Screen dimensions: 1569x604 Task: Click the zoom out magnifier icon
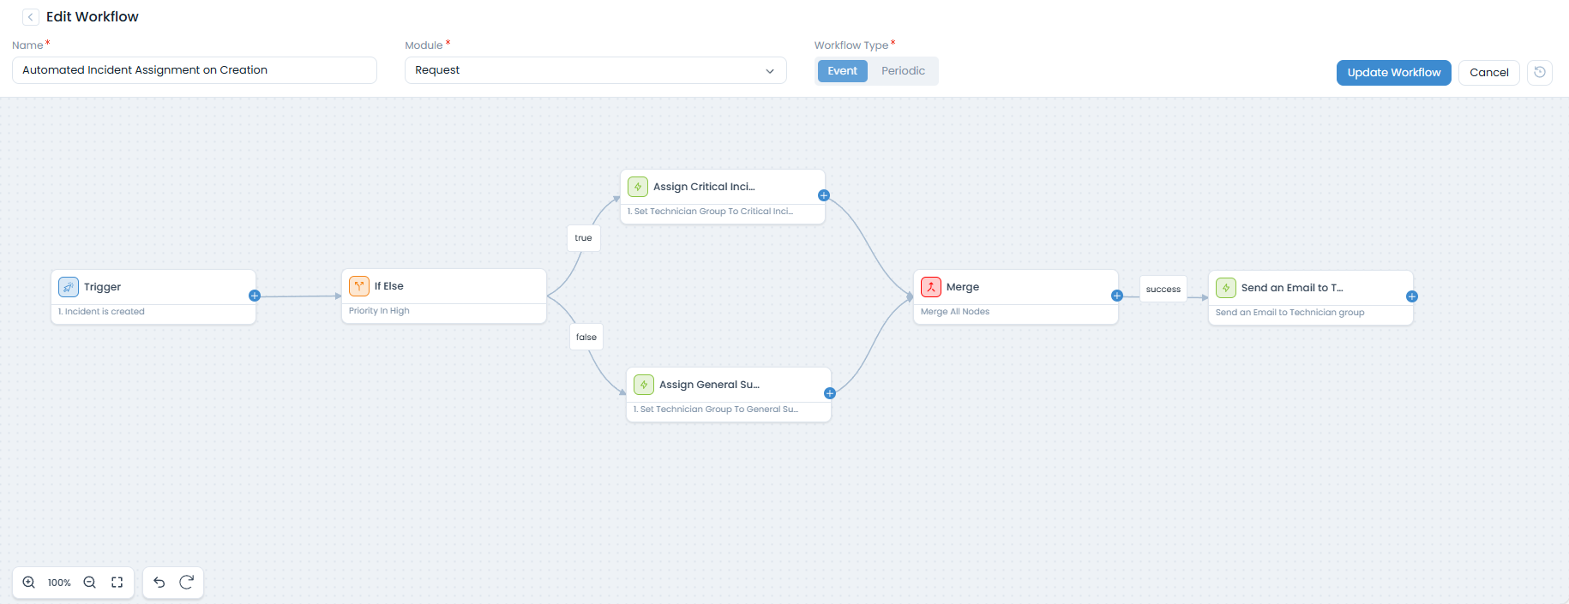89,583
